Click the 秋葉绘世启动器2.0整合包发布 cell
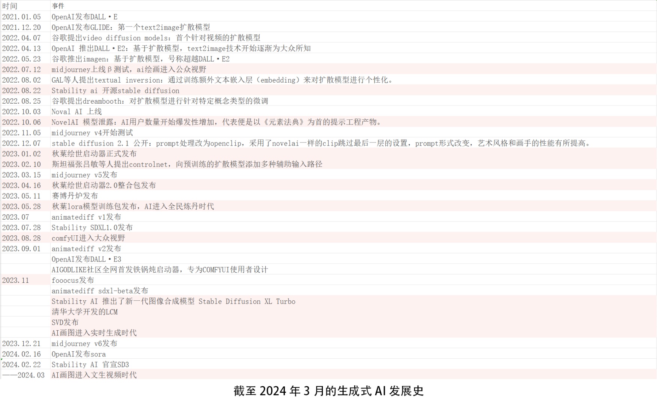Image resolution: width=657 pixels, height=404 pixels. (353, 185)
